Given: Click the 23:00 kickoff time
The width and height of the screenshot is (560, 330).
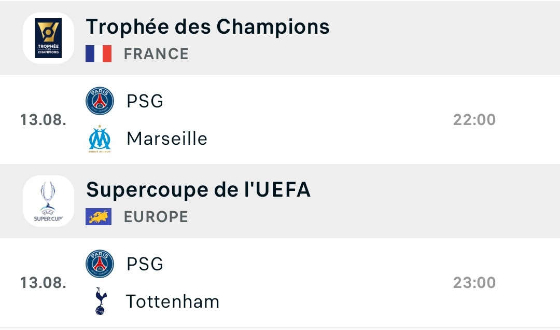Looking at the screenshot, I should pyautogui.click(x=474, y=283).
